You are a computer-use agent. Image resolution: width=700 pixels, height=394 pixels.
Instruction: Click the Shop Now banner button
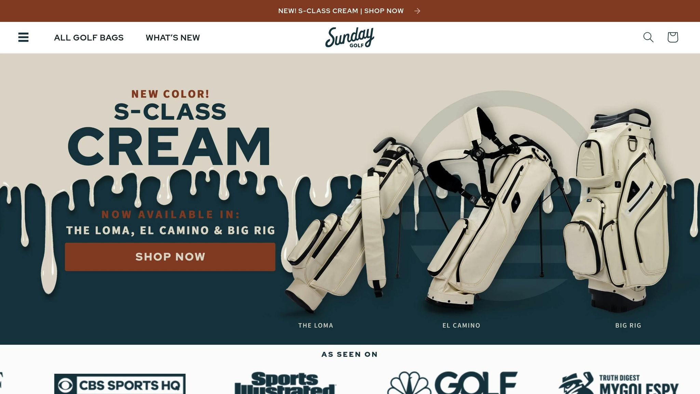(x=170, y=257)
